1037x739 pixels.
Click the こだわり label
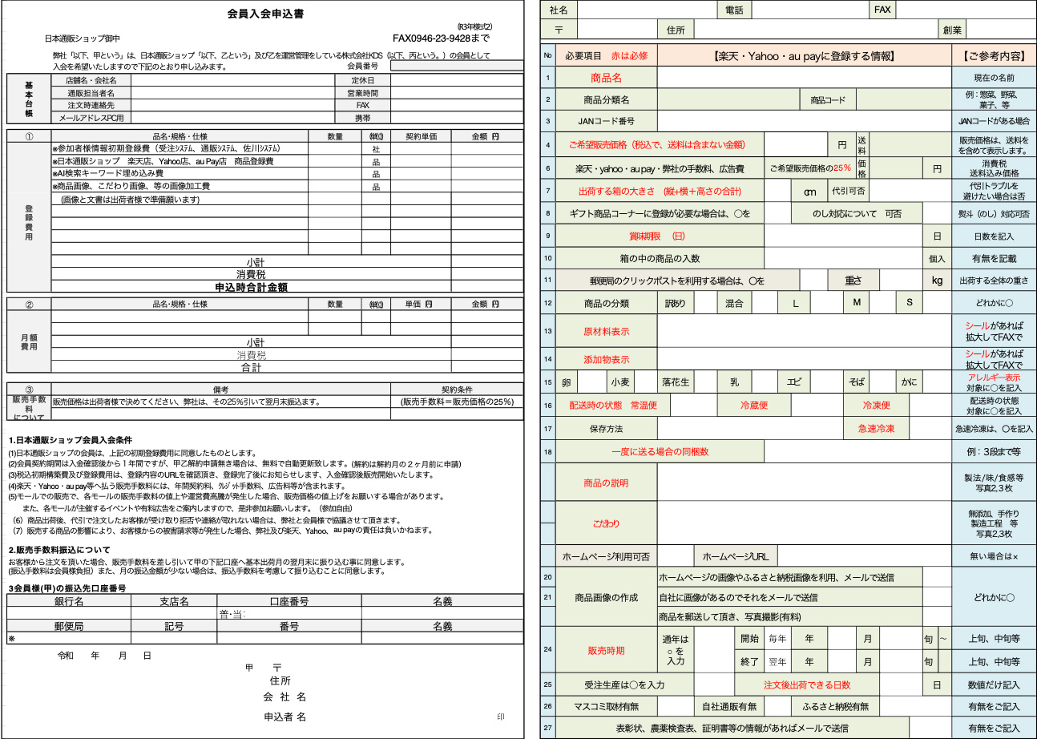tap(607, 523)
